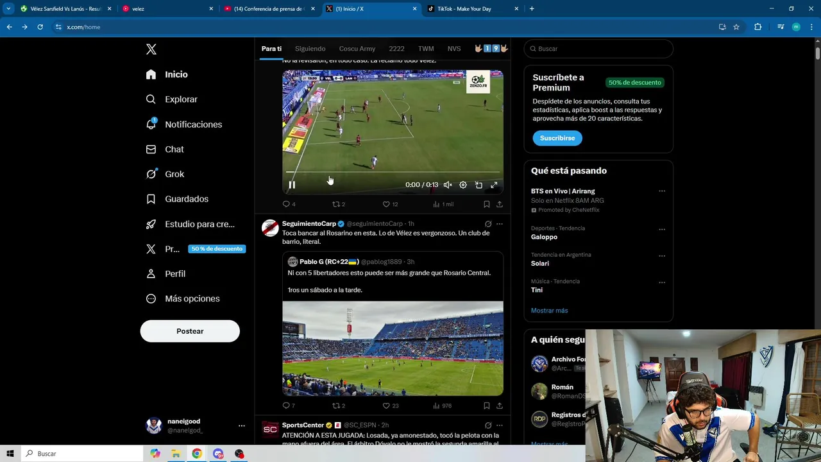The width and height of the screenshot is (821, 462).
Task: Open SeguimientoCarp profile avatar
Action: (271, 228)
